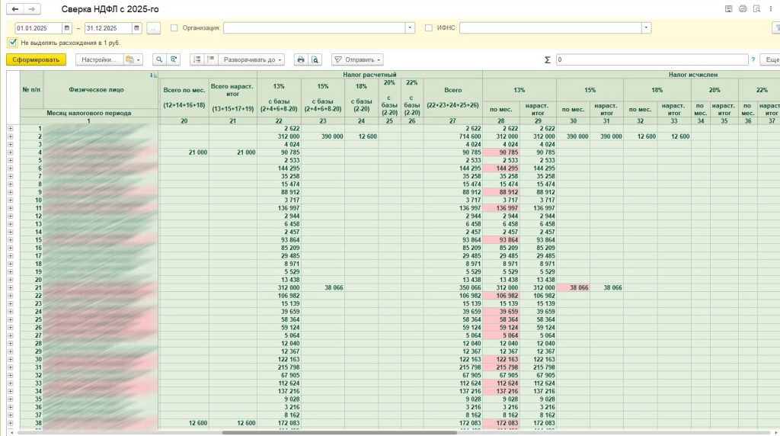Viewport: 780px width, 436px height.
Task: Uncheck 'Не выделять расхождения в 1 руб.'
Action: [x=12, y=43]
